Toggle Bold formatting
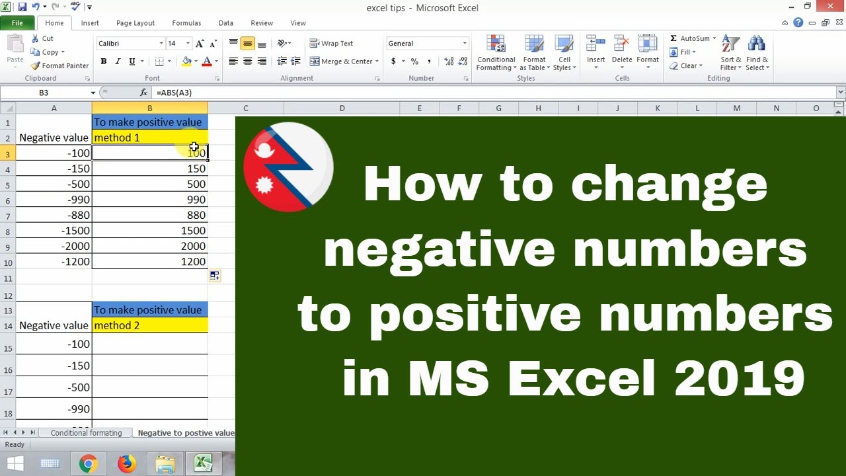This screenshot has height=476, width=846. coord(104,61)
